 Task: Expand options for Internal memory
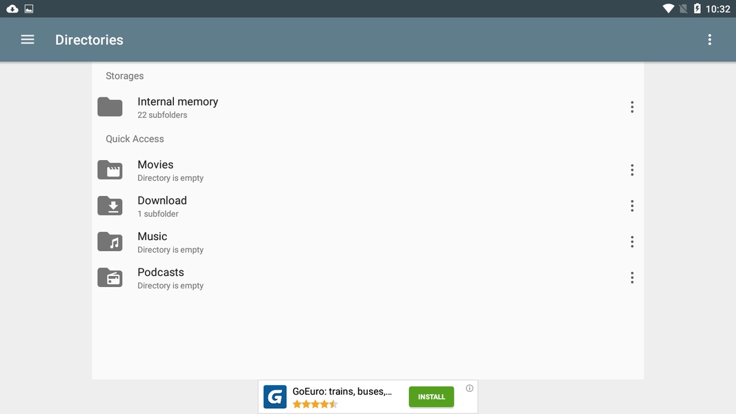pos(632,107)
